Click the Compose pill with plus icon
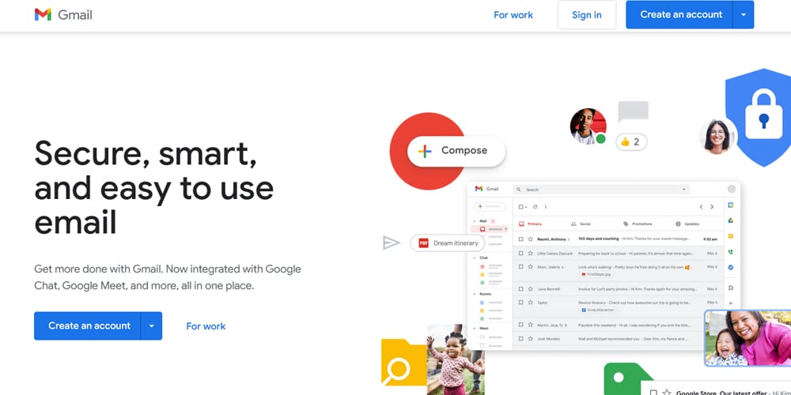 [456, 151]
